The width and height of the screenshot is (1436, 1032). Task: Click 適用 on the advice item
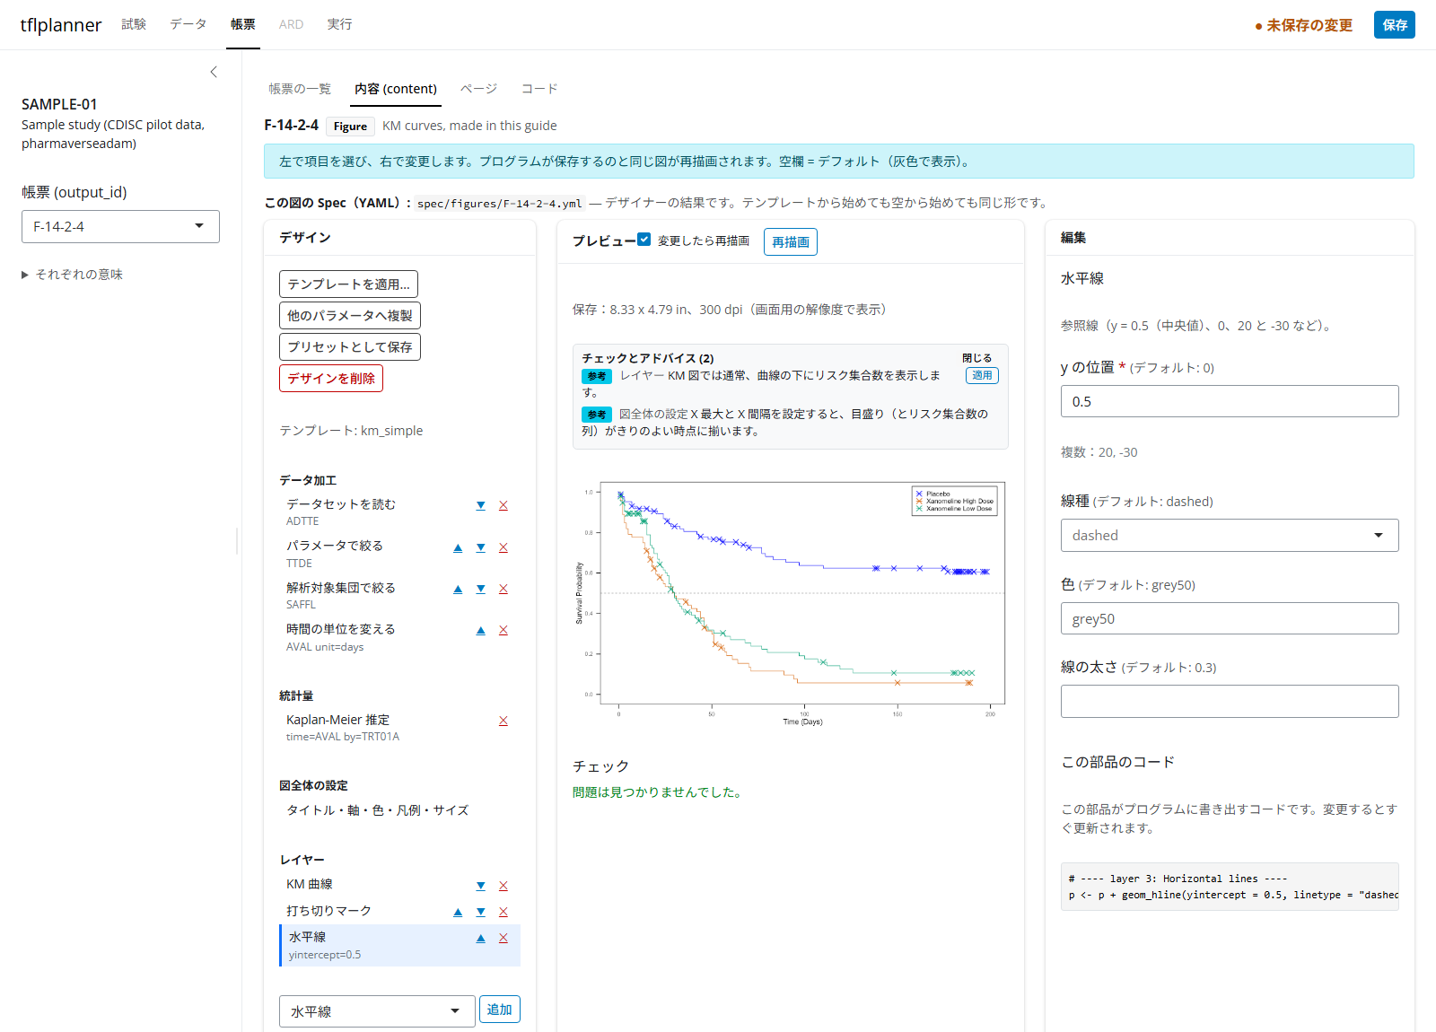(x=982, y=376)
